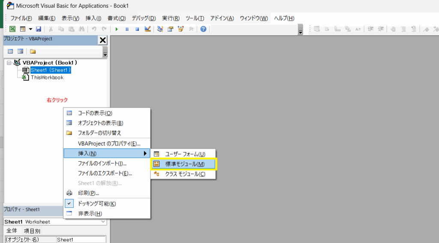The image size is (439, 243).
Task: Click the Toolbox wrench icon
Action: click(x=191, y=29)
